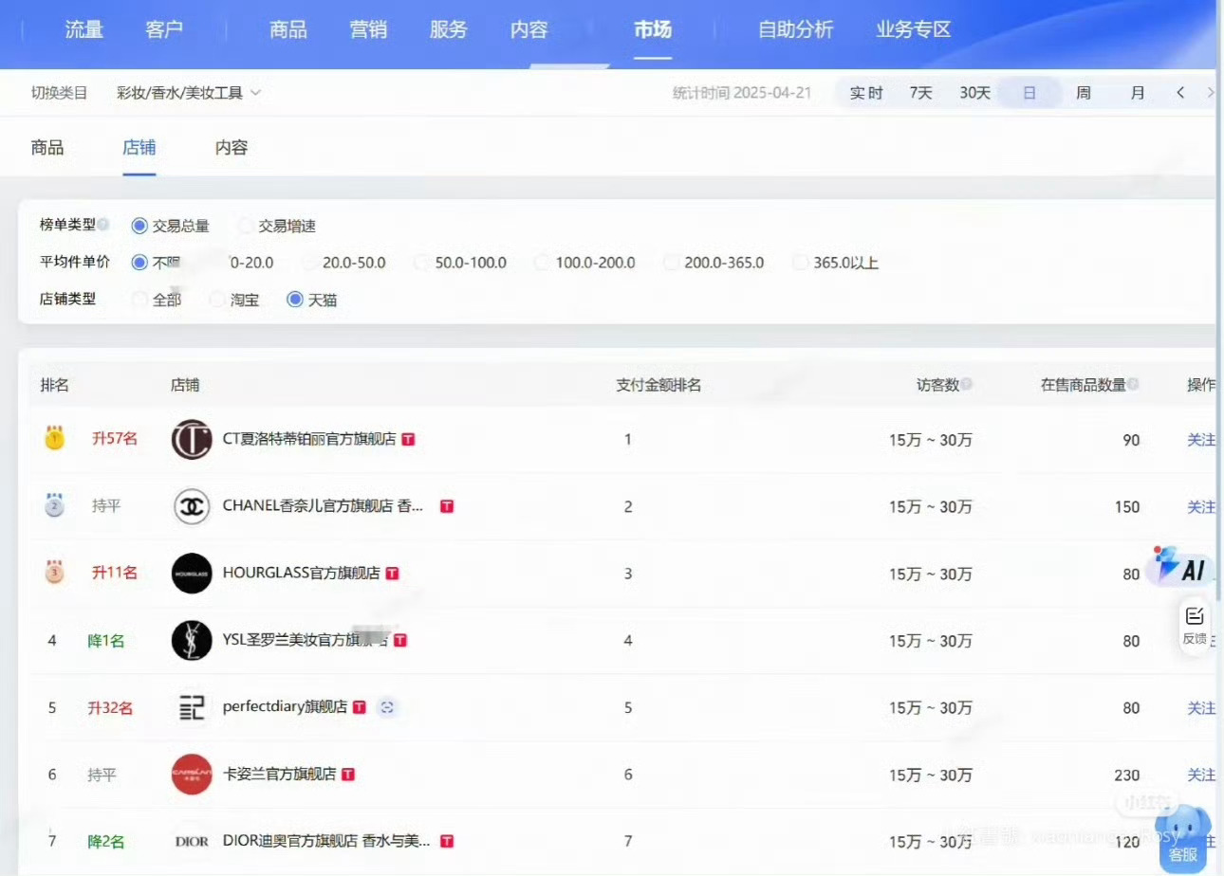Choose the 日 daily granularity
Viewport: 1224px width, 876px height.
[x=1029, y=93]
